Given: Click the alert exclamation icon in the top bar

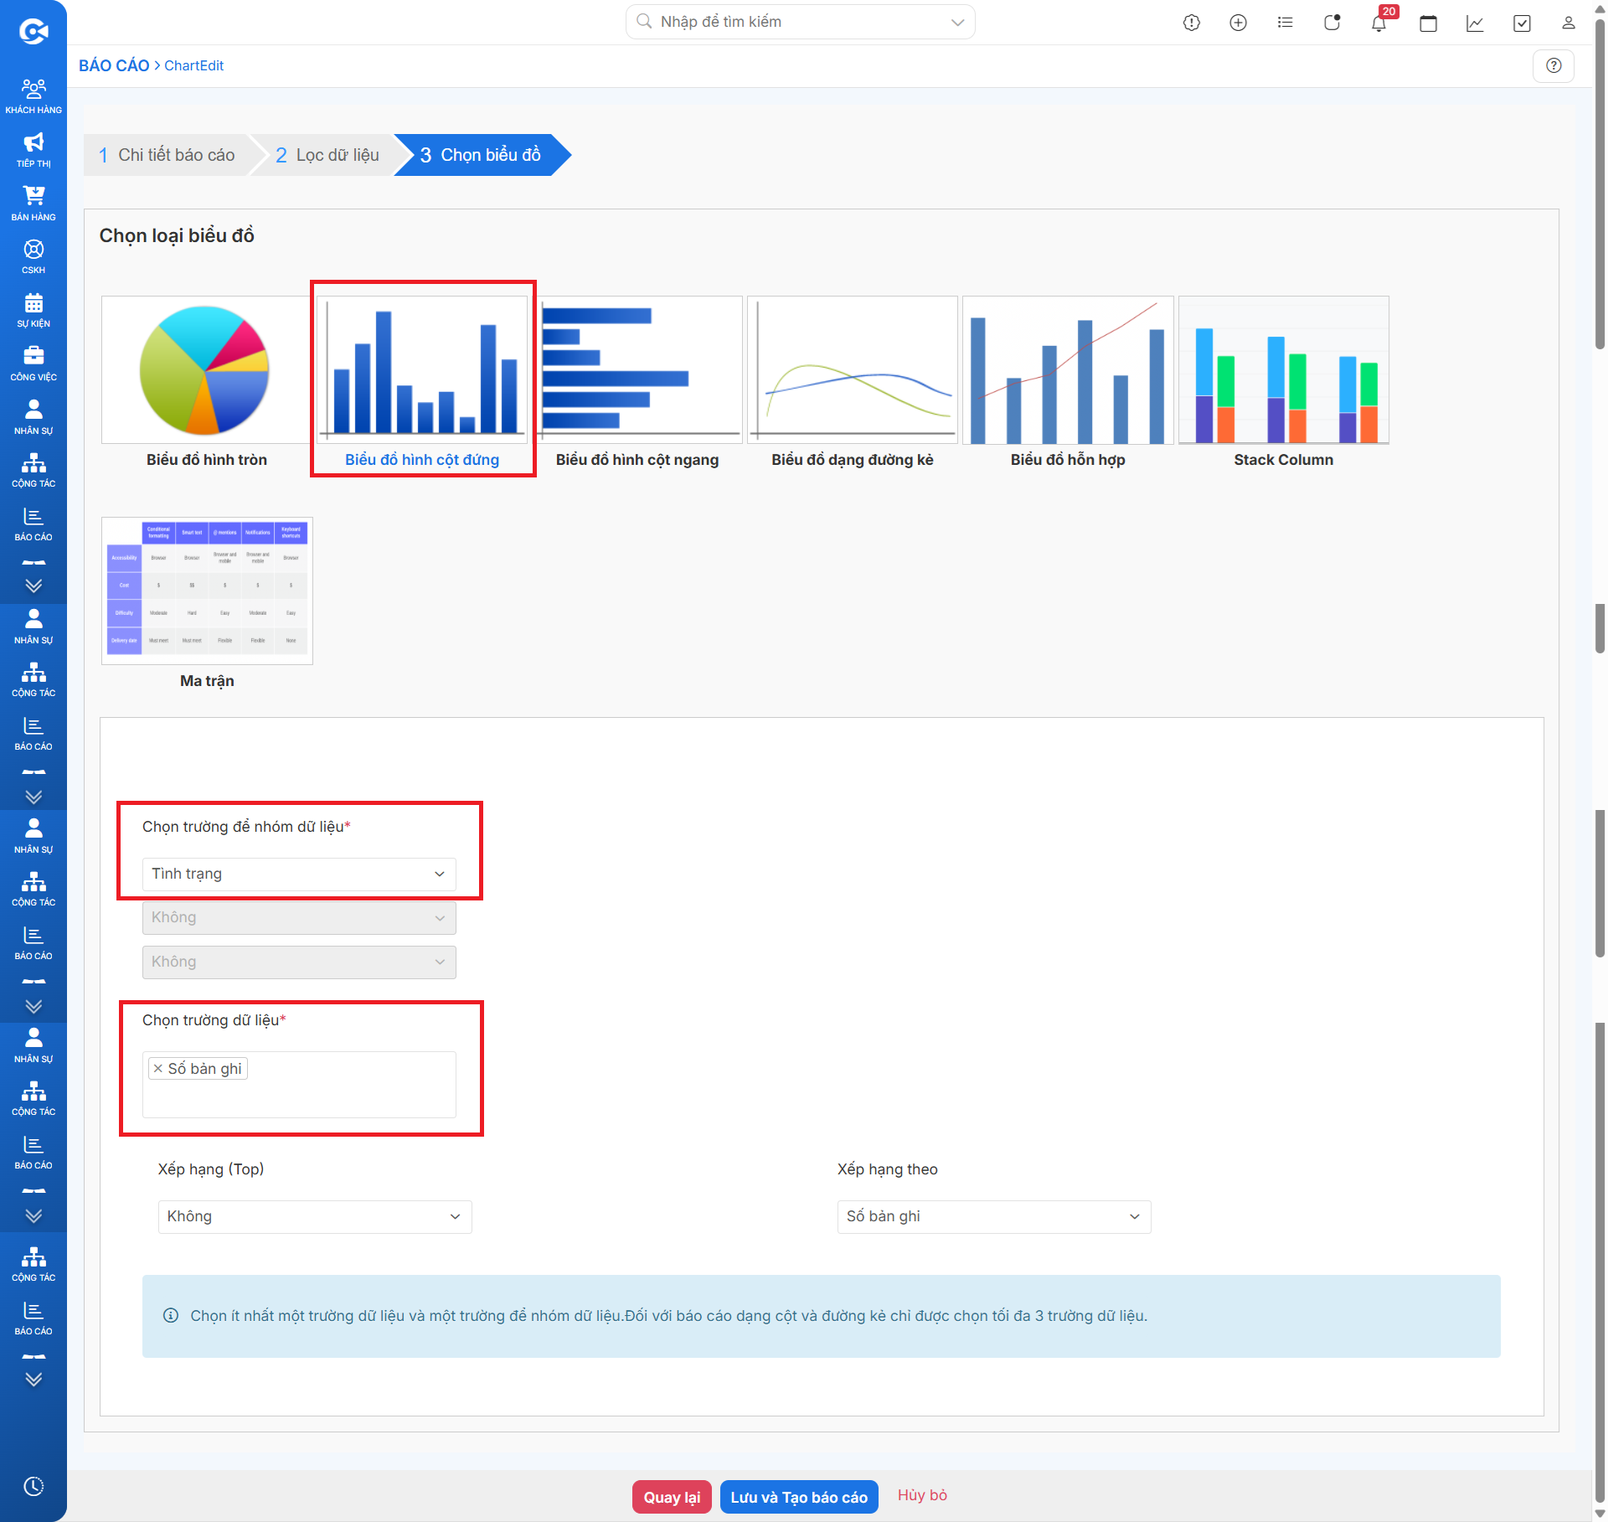Looking at the screenshot, I should [x=1192, y=23].
